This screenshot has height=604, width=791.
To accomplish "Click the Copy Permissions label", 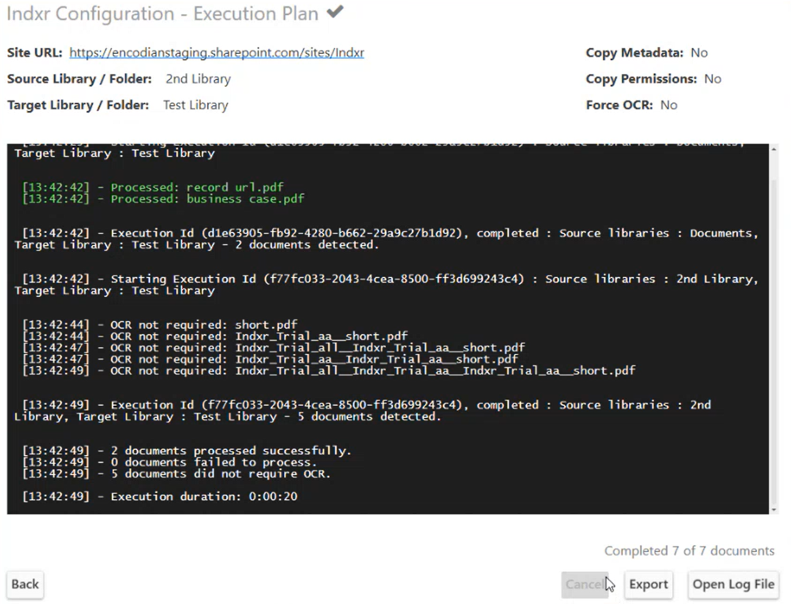I will coord(641,79).
